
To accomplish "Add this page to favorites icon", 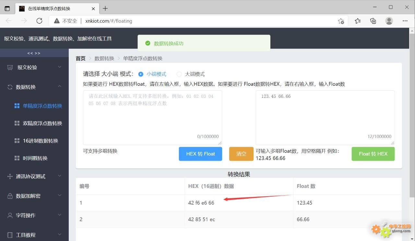I will [x=341, y=21].
